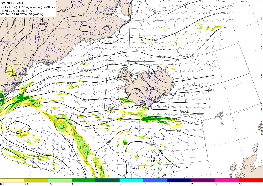Pick the green 1–3 legend swatch
The width and height of the screenshot is (263, 186).
pyautogui.click(x=84, y=180)
